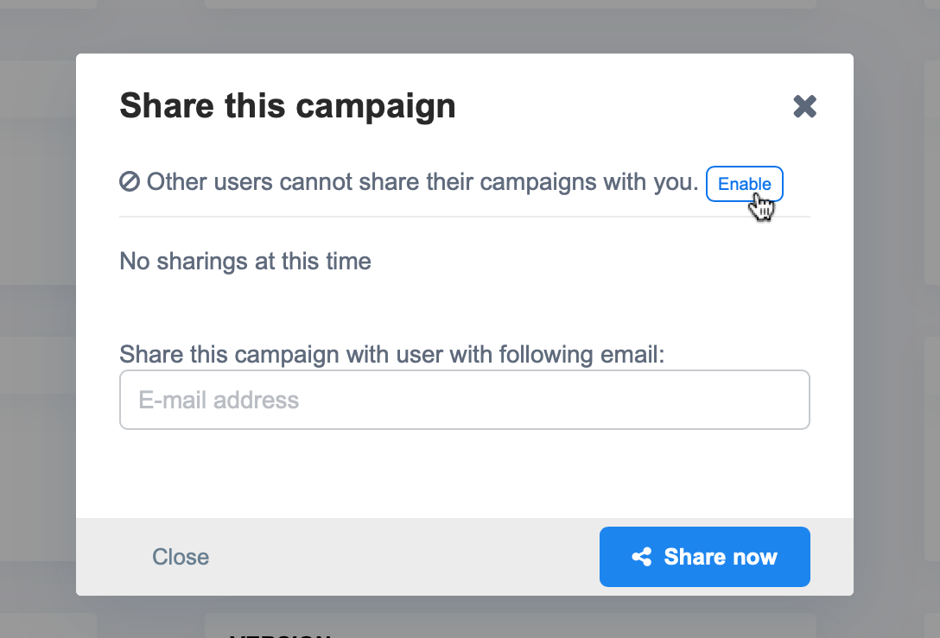Click the share nodes icon in Share now
940x638 pixels.
642,557
